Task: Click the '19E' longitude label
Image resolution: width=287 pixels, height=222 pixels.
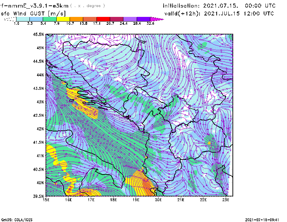Action: [x=136, y=200]
